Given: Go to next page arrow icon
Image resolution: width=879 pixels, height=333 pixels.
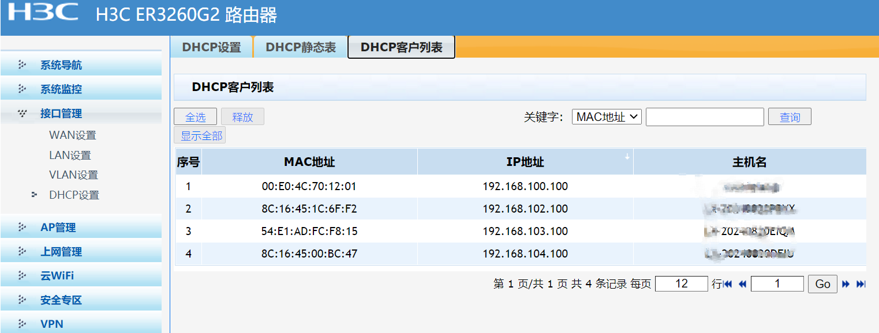Looking at the screenshot, I should click(x=846, y=284).
